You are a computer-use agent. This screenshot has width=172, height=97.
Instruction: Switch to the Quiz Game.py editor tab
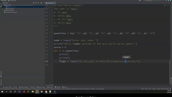[x=50, y=3]
